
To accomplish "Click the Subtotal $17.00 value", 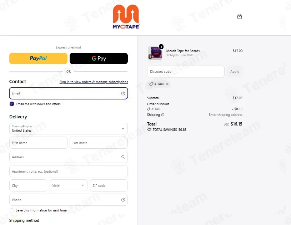I will [x=237, y=98].
